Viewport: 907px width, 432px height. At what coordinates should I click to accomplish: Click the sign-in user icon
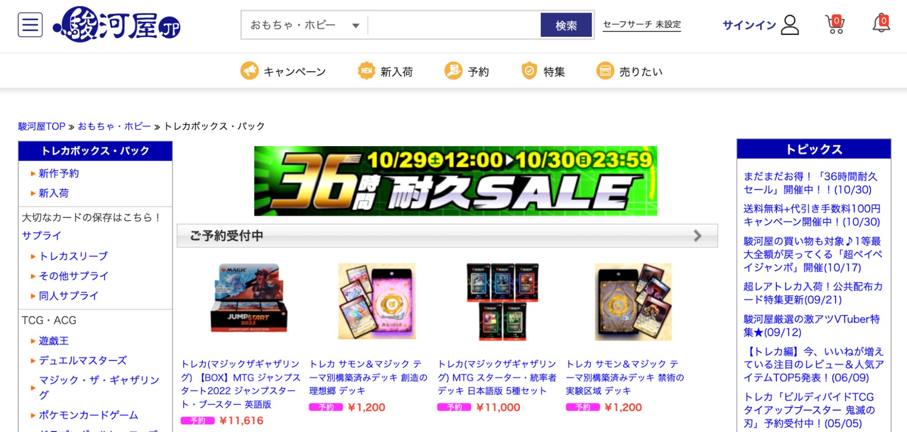click(x=790, y=25)
